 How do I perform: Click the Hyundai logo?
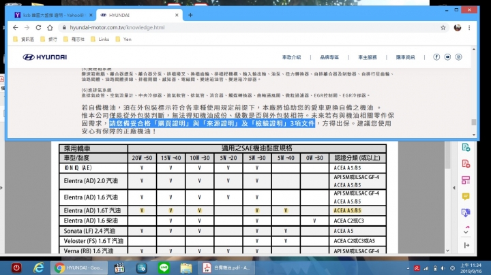tap(45, 57)
